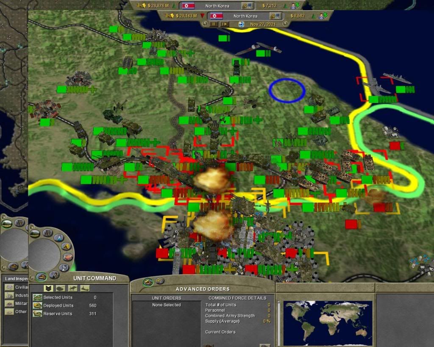Image resolution: width=434 pixels, height=347 pixels.
Task: Click the person-with-dollar icon beside $8,582
Action: click(323, 16)
